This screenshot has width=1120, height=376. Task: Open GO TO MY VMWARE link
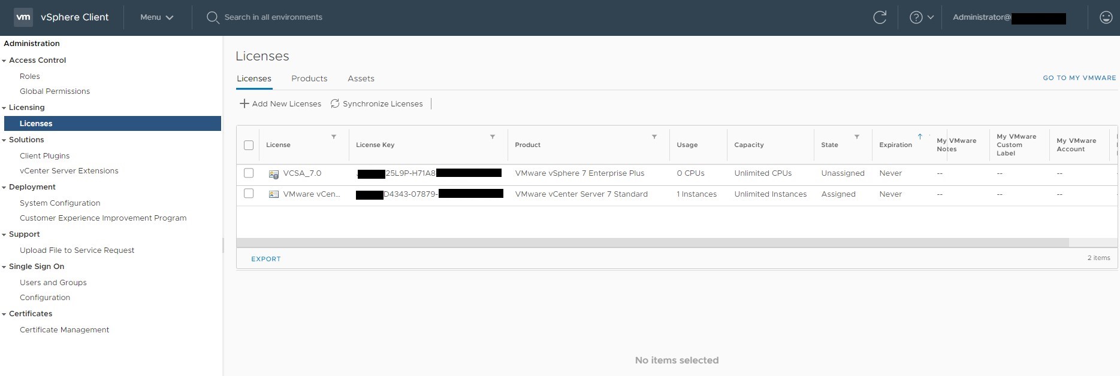pyautogui.click(x=1079, y=78)
